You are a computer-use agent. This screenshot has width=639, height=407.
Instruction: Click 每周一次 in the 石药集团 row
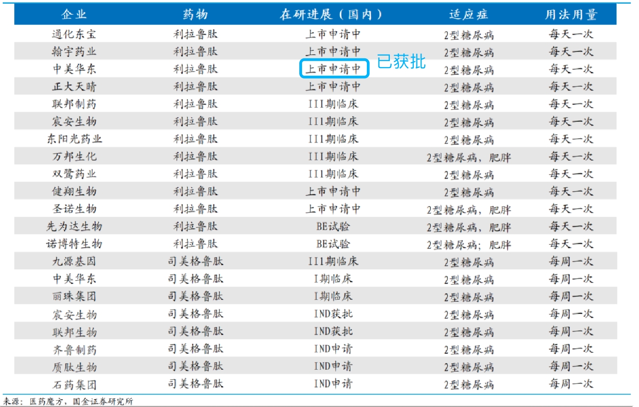coord(571,384)
